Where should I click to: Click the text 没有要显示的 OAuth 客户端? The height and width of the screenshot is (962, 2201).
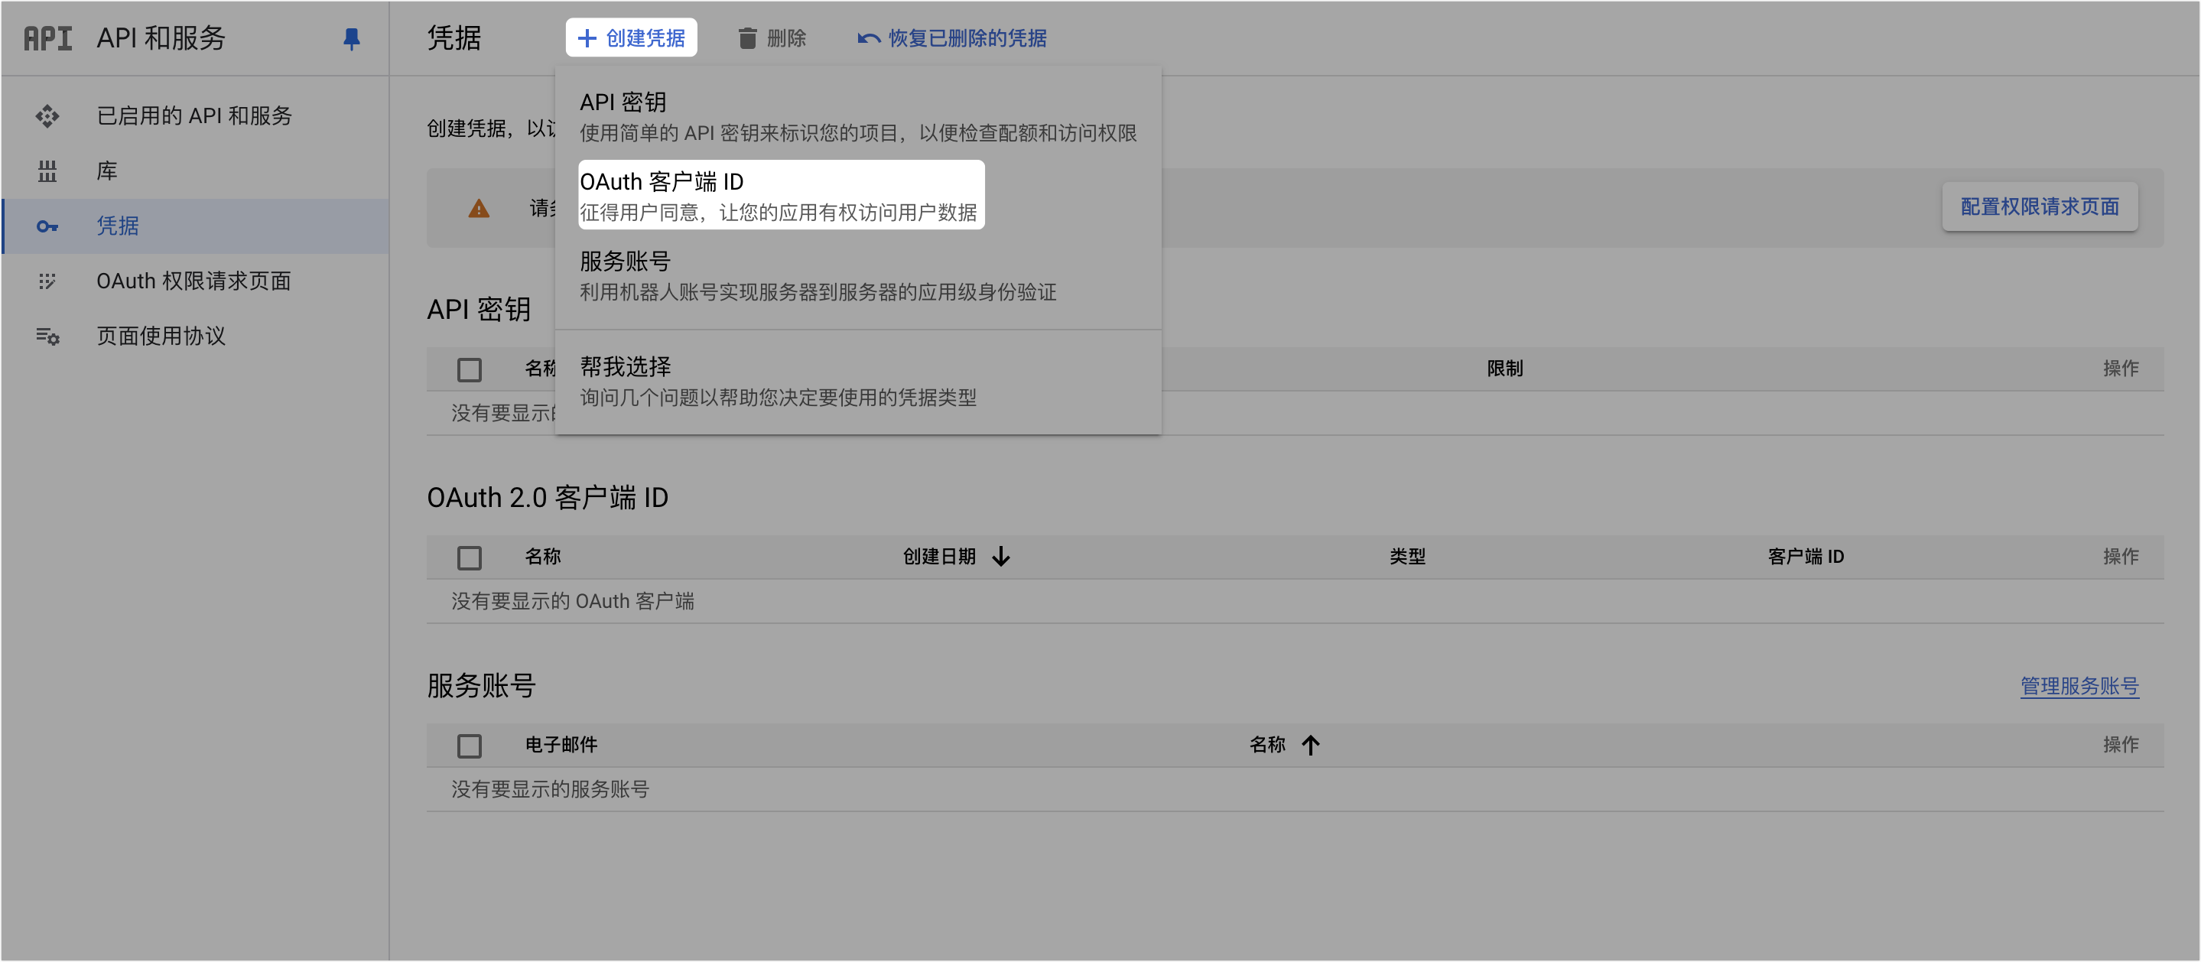coord(573,602)
